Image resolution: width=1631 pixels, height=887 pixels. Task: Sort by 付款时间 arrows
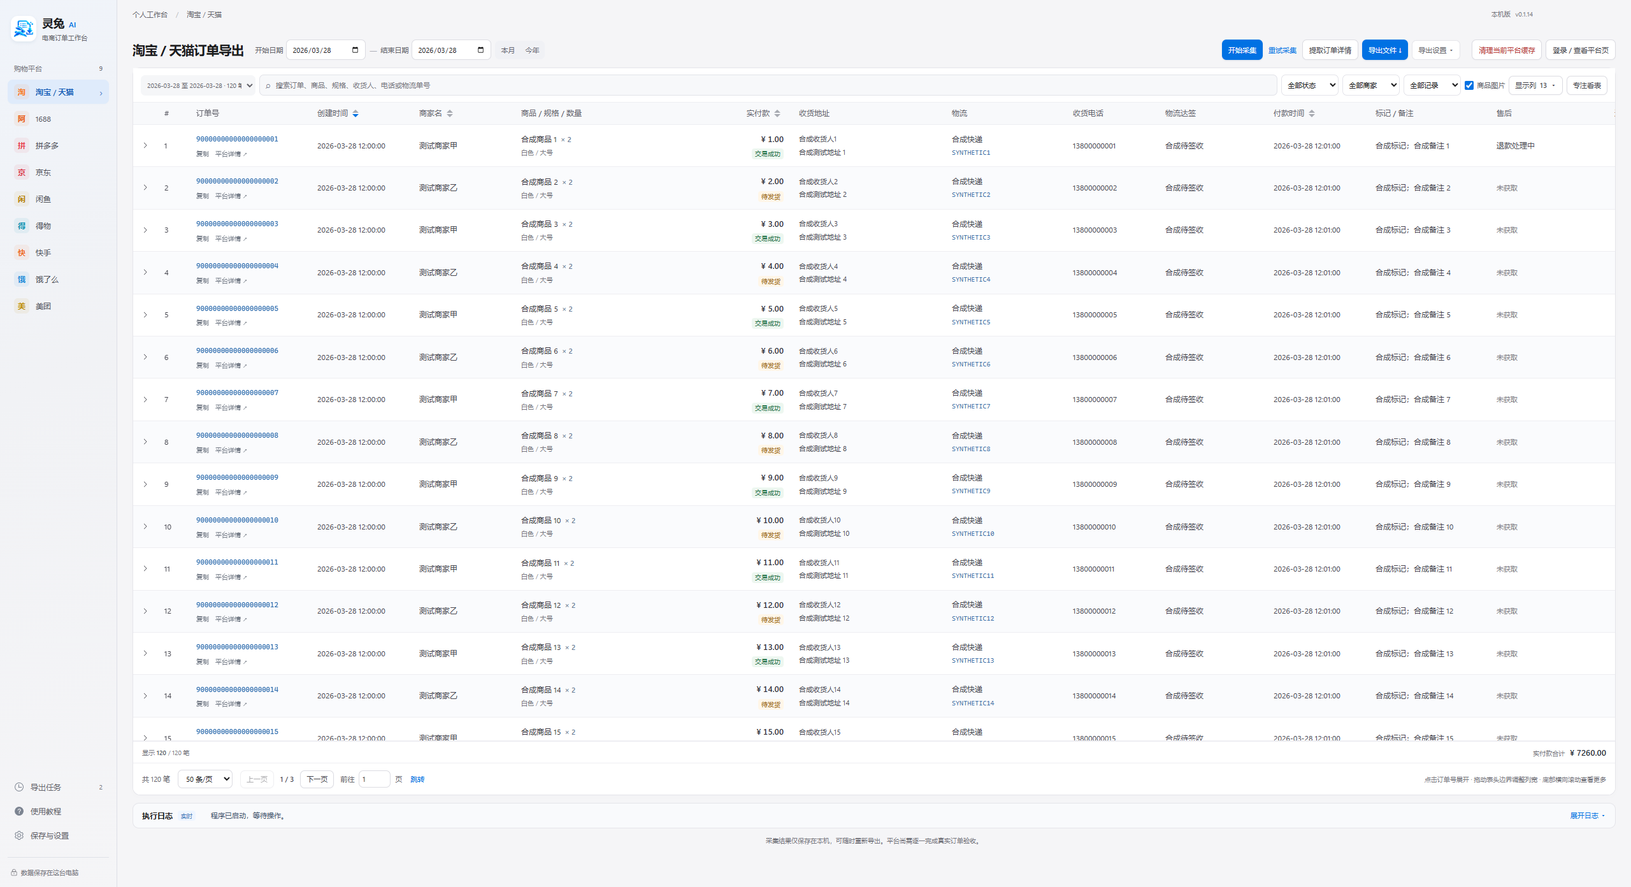[x=1312, y=113]
